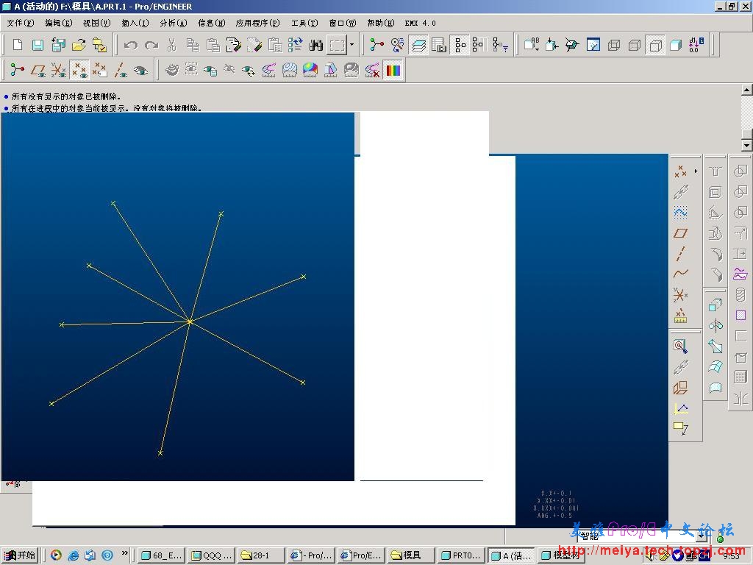This screenshot has height=565, width=753.
Task: Toggle the model tree display icon
Action: coord(460,45)
